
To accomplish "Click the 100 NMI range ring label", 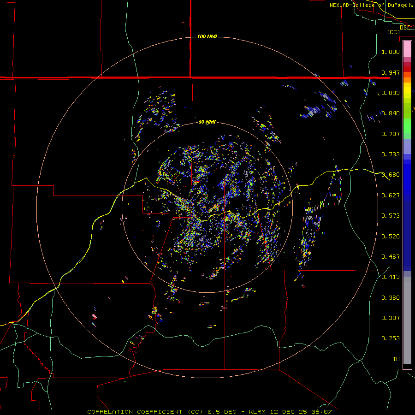I will click(x=207, y=36).
